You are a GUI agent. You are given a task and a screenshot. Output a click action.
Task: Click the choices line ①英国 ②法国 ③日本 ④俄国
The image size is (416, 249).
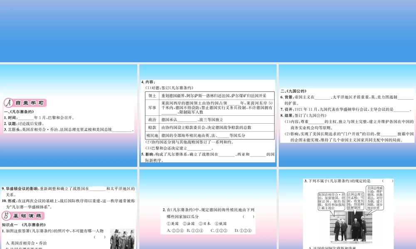[x=197, y=224]
